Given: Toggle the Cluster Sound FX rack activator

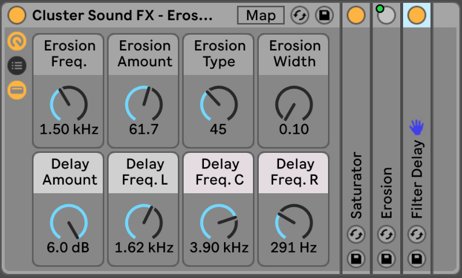Looking at the screenshot, I should 17,16.
